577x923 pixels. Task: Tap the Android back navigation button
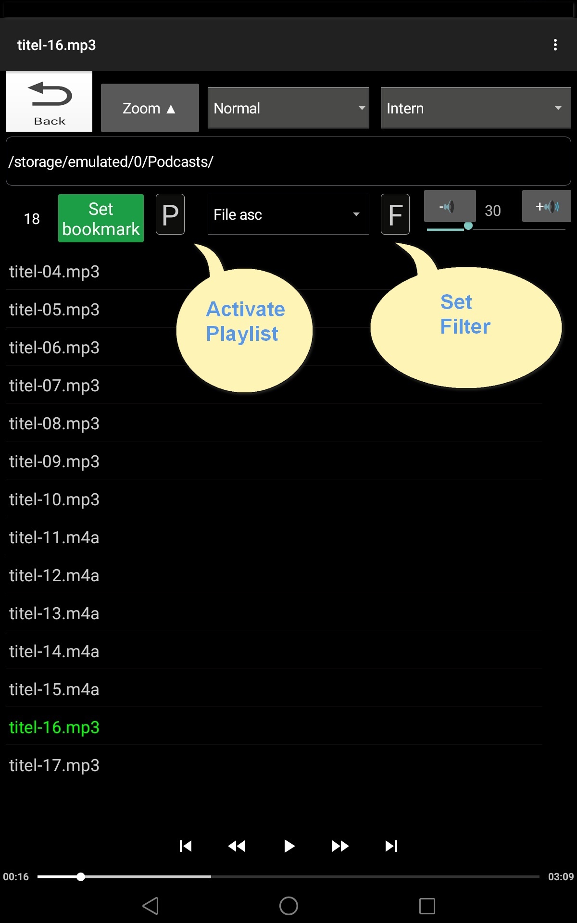(x=151, y=906)
